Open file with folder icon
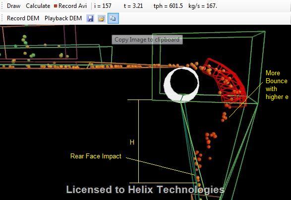Screen dimensions: 291x200 coord(102,18)
